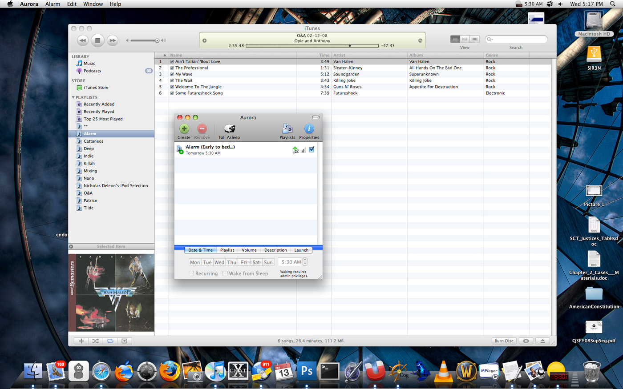Open Aurora Properties info icon
Viewport: 623px width, 389px height.
[309, 129]
